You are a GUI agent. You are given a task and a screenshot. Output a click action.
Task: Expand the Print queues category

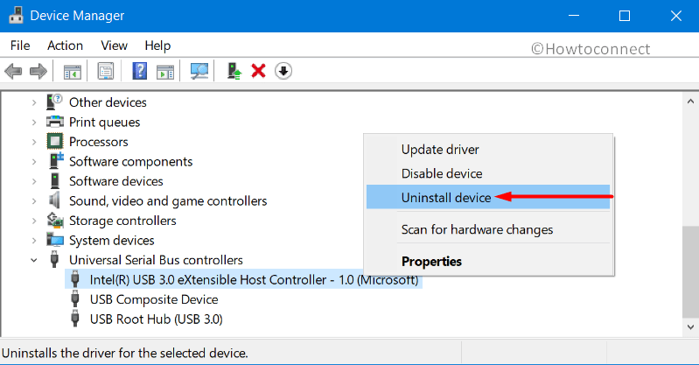click(x=34, y=123)
